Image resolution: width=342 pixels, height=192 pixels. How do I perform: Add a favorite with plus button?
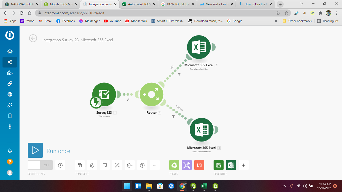pyautogui.click(x=244, y=165)
